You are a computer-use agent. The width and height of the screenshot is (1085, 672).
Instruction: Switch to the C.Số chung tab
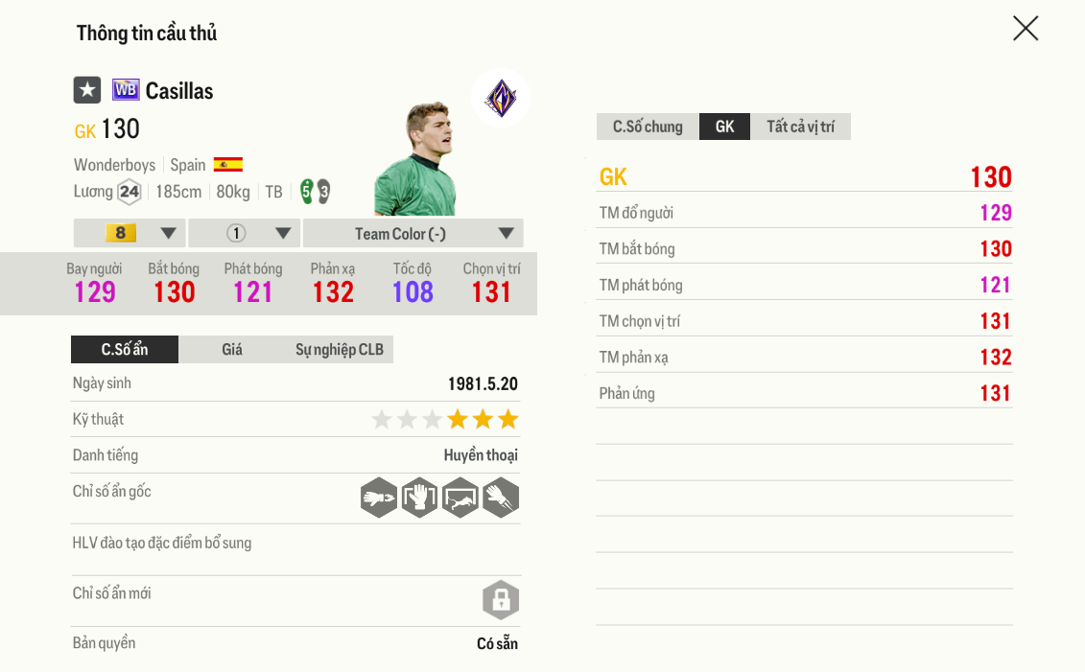[x=647, y=126]
